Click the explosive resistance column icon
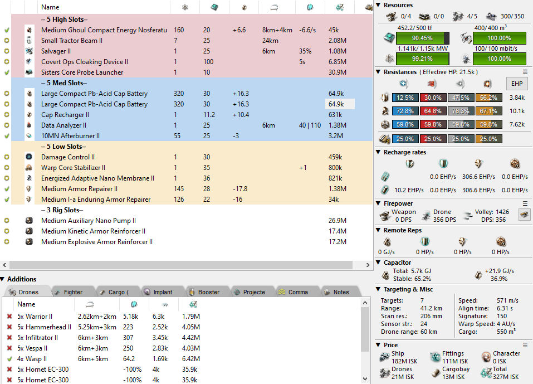This screenshot has height=384, width=533. [x=486, y=84]
